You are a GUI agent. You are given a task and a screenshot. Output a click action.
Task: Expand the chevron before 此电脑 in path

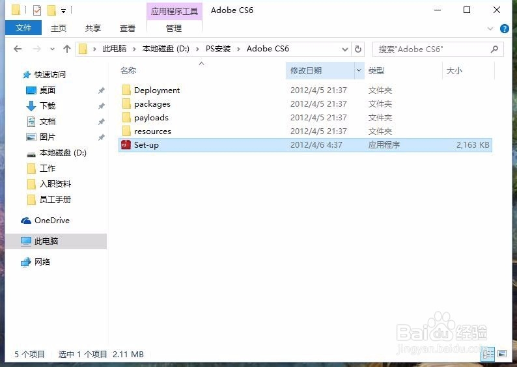(94, 49)
